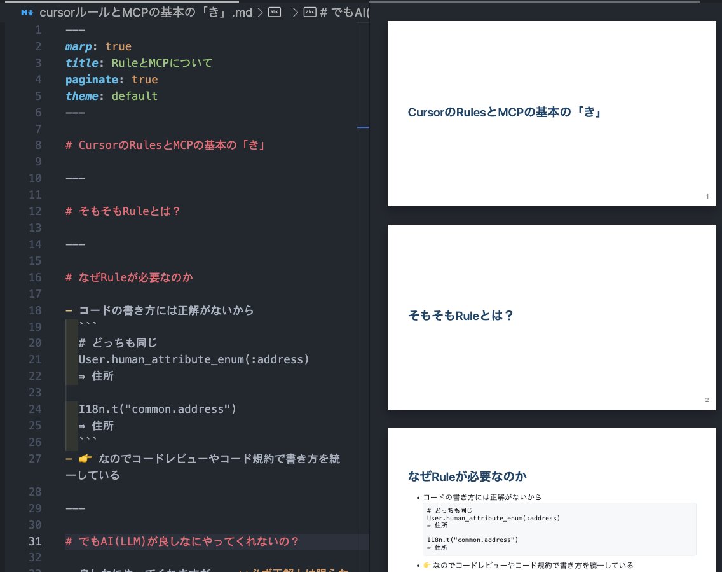Screen dimensions: 722x572
Task: Click the closing backticks on line 26
Action: [88, 440]
